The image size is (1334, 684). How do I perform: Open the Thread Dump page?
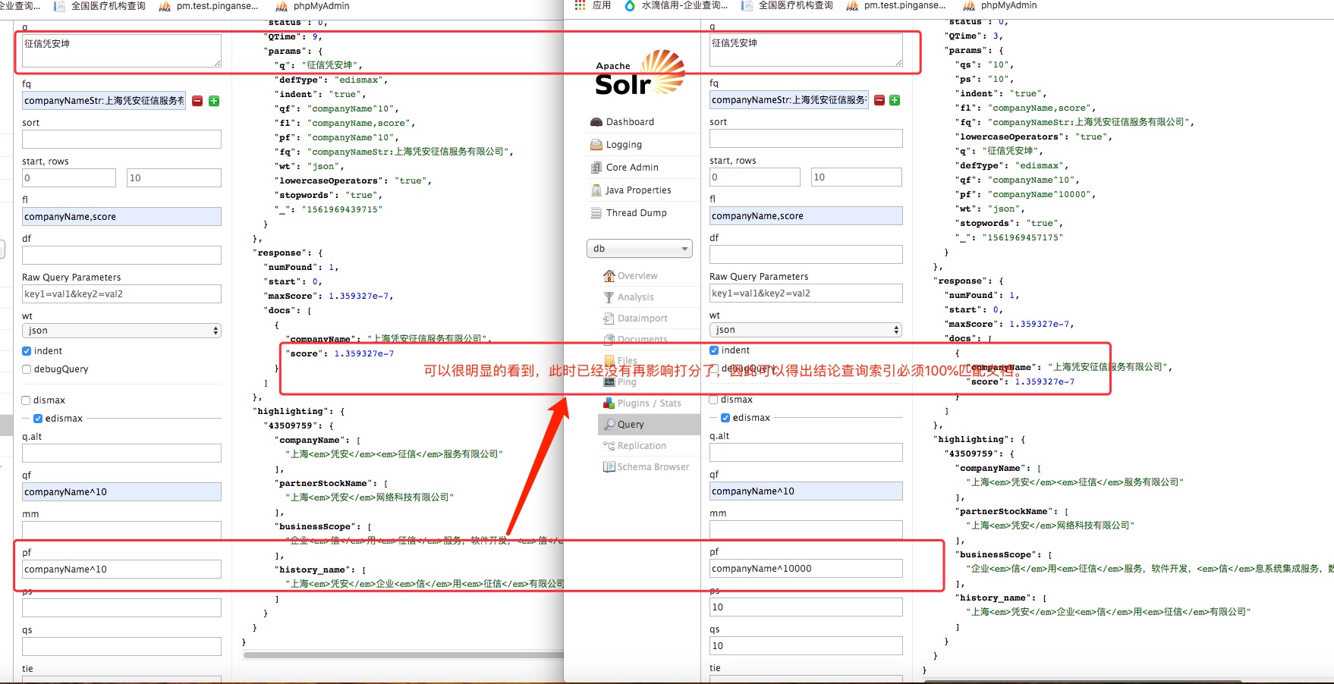click(x=635, y=212)
